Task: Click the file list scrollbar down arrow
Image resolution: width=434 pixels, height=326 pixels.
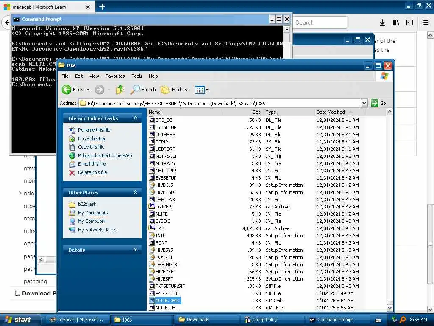Action: tap(389, 308)
